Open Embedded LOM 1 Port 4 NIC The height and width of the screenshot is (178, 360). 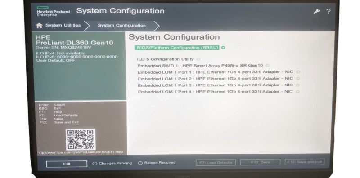click(x=215, y=92)
